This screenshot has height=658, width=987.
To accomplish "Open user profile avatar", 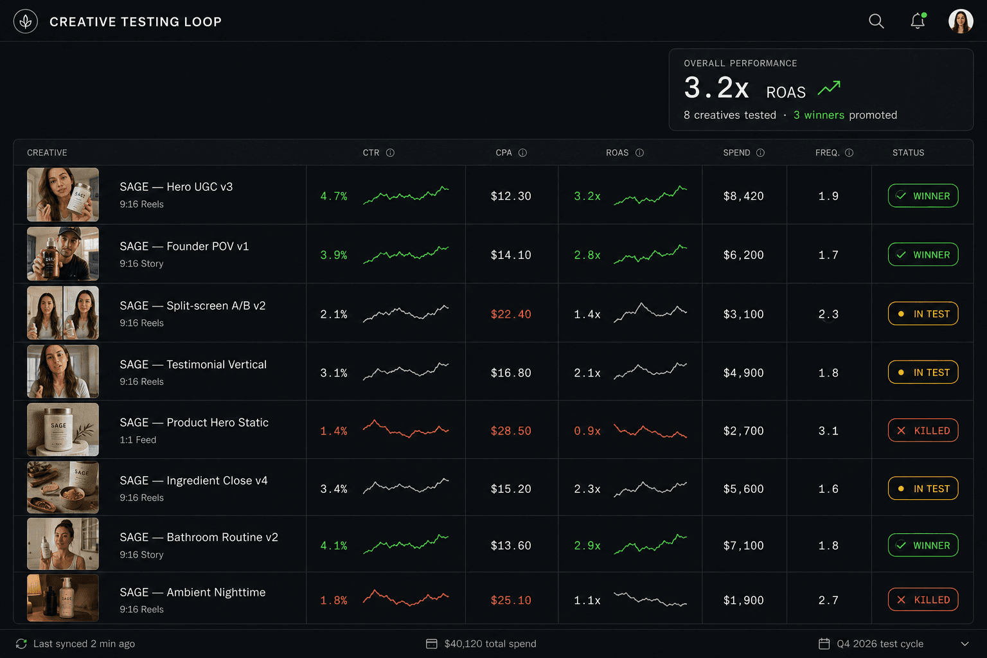I will click(961, 21).
